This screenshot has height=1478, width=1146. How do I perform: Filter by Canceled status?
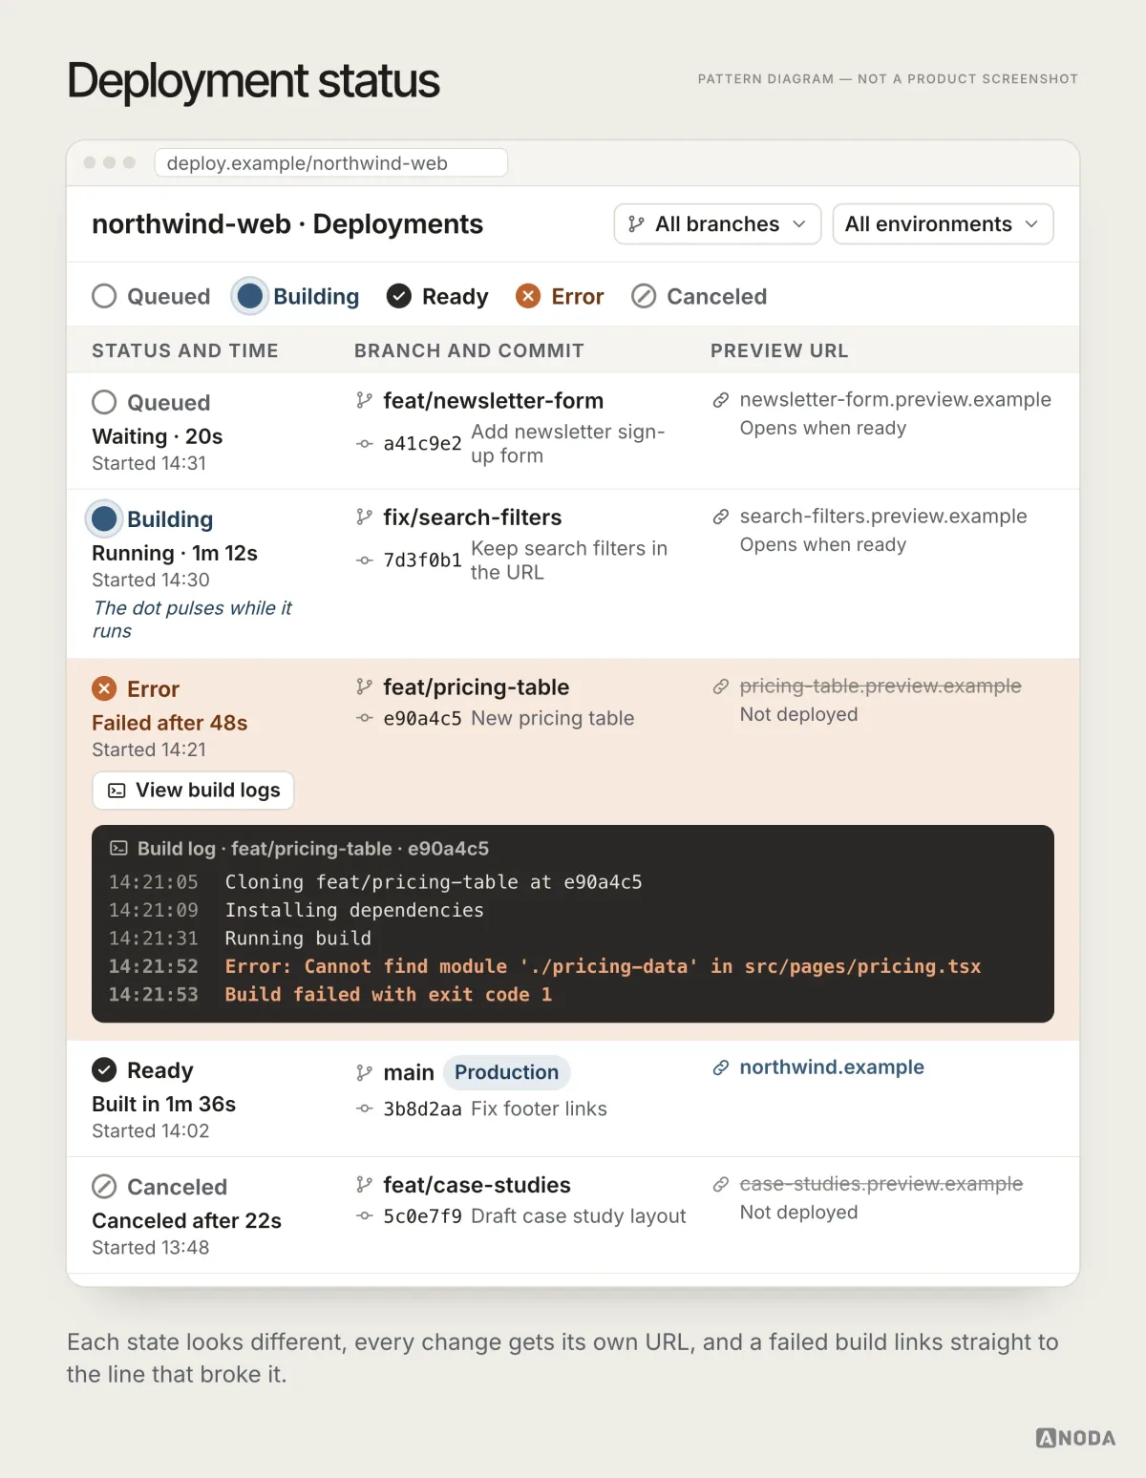(x=699, y=297)
